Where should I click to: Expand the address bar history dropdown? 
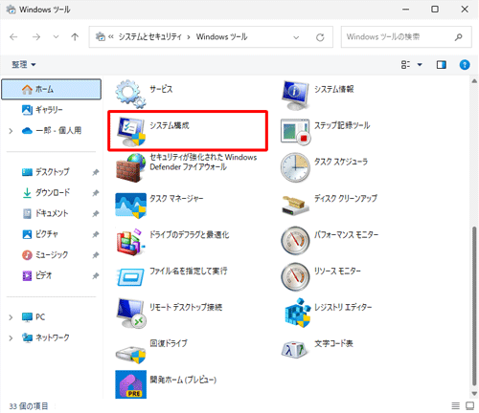point(296,37)
